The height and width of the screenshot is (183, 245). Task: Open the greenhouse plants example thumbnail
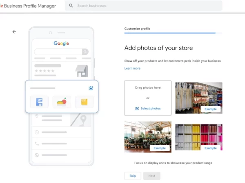(148, 137)
